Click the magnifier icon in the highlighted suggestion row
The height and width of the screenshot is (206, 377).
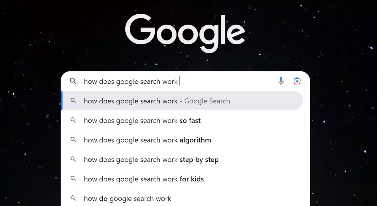click(73, 101)
